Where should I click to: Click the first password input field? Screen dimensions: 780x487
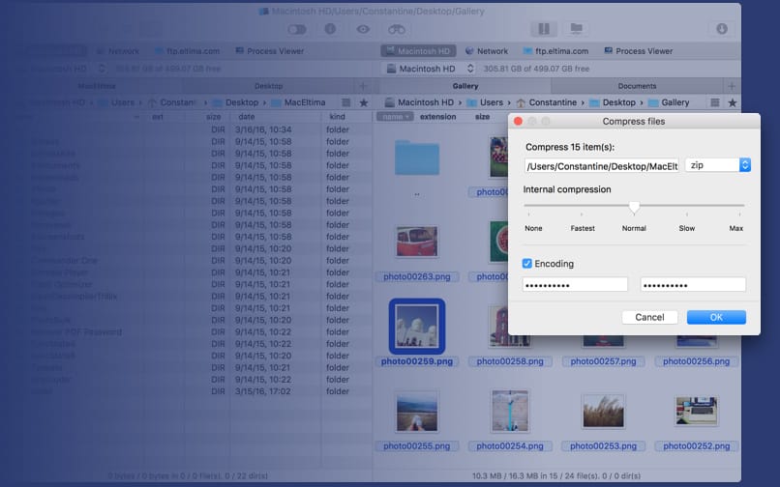pos(575,285)
